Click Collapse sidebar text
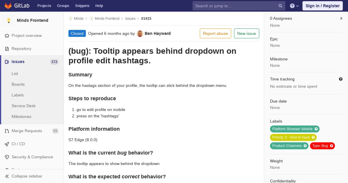 (27, 176)
